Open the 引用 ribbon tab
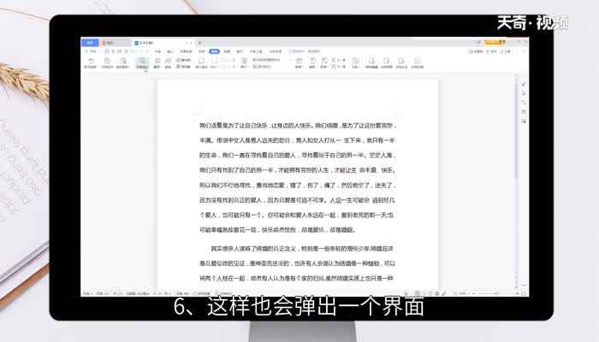The image size is (599, 342). coord(202,51)
